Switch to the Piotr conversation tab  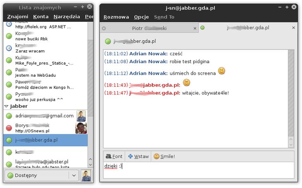[149, 28]
